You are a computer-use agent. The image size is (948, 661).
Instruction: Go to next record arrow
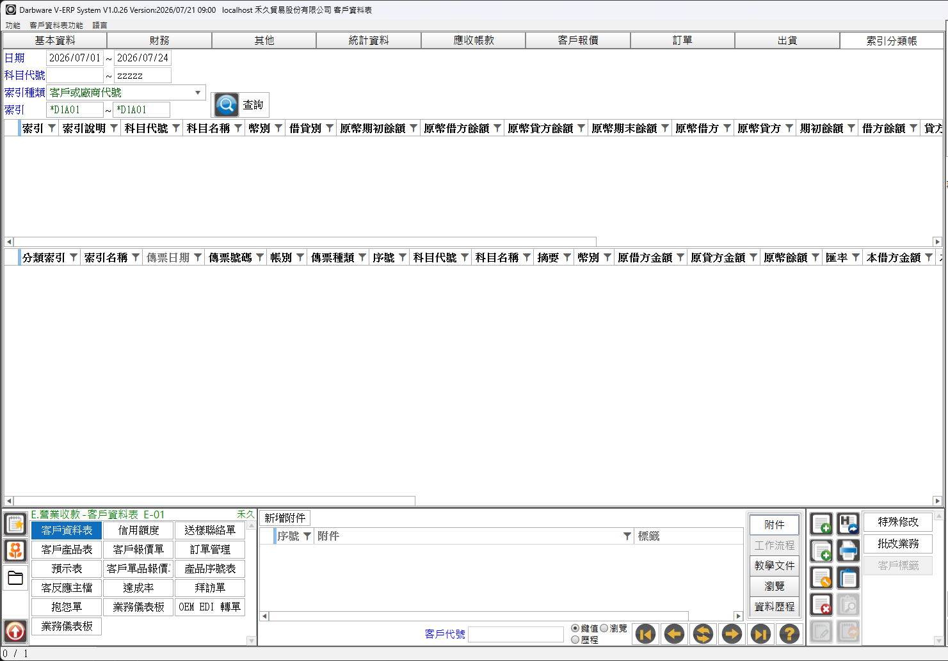pos(732,634)
